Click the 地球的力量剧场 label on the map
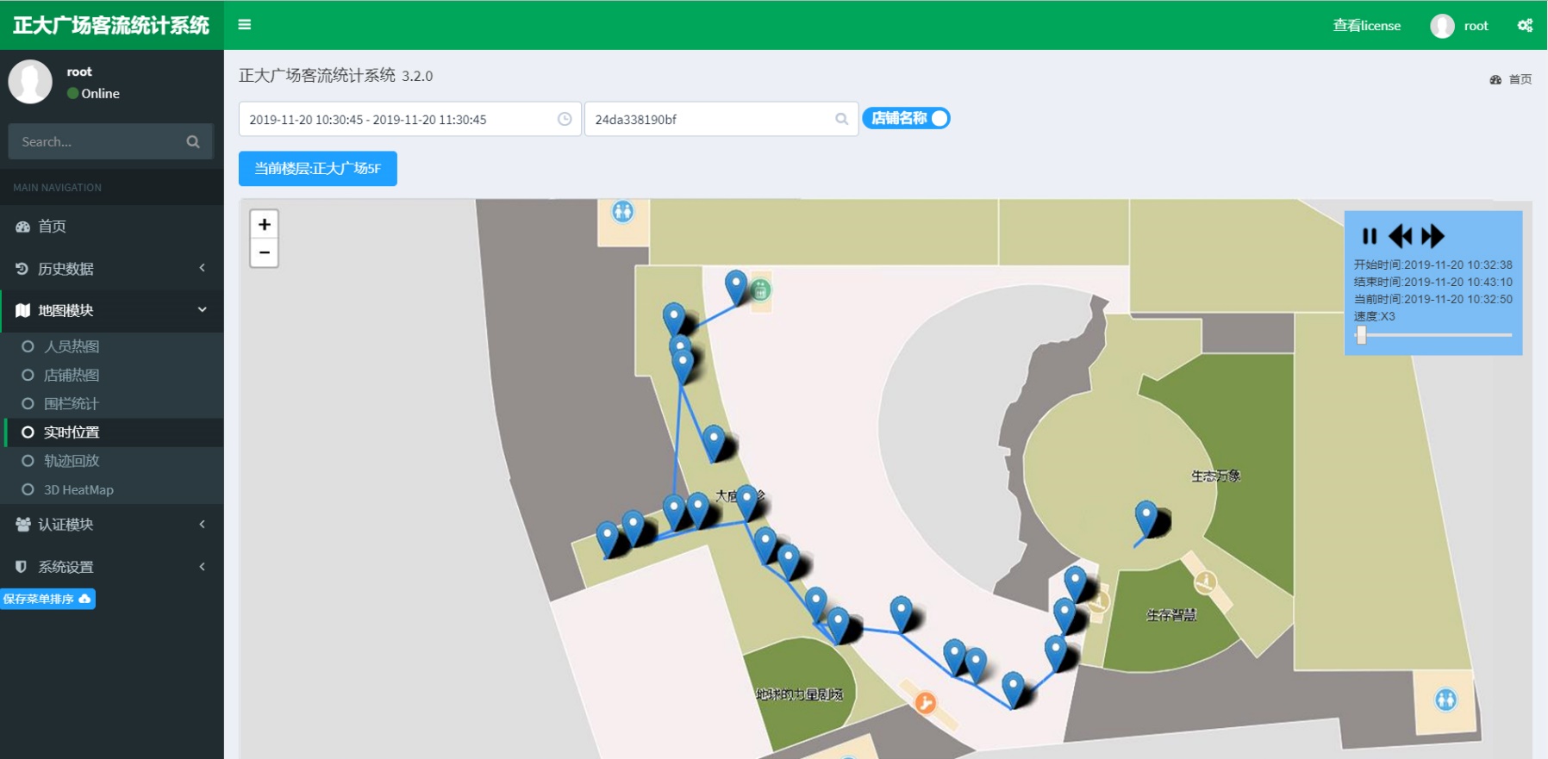This screenshot has width=1548, height=759. click(x=799, y=694)
